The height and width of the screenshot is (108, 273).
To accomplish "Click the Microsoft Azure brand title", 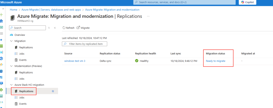I will [x=11, y=2].
